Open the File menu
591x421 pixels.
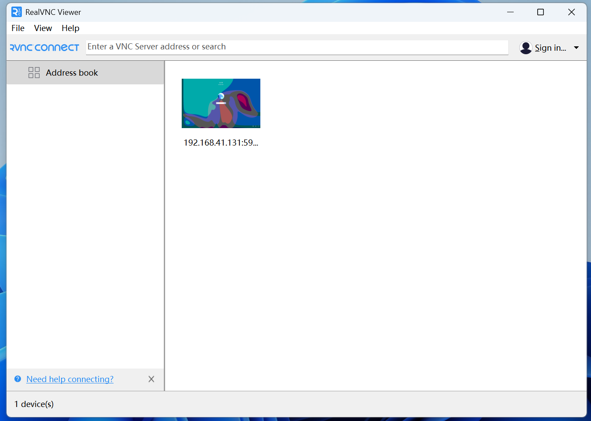[18, 28]
